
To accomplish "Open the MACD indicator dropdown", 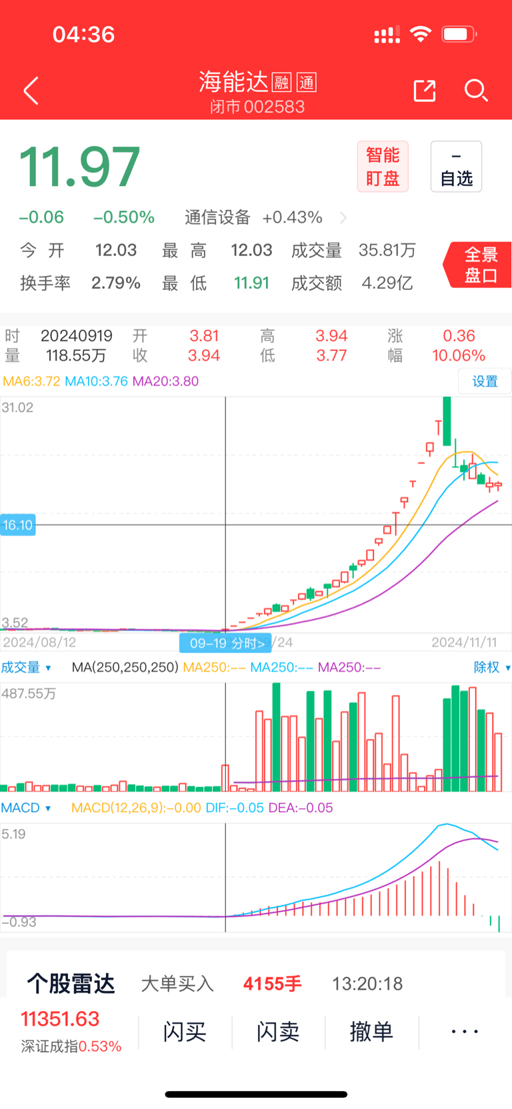I will [26, 808].
